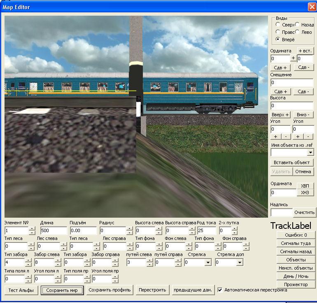Toggle Автоматическая перестройка checkbox

pos(220,290)
